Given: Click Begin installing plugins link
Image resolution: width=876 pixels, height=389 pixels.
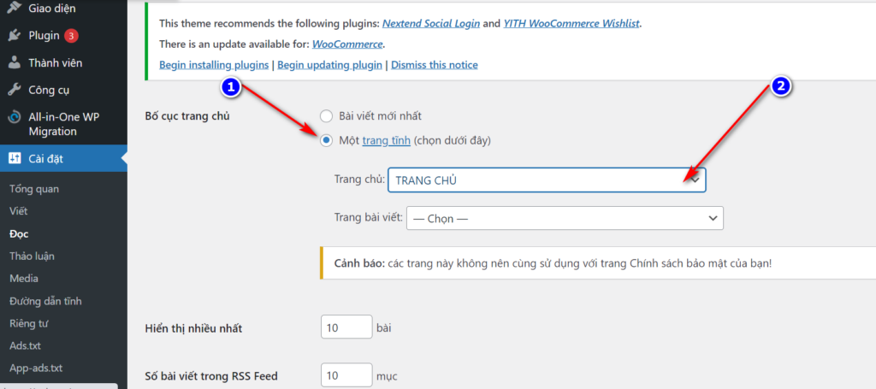Looking at the screenshot, I should pyautogui.click(x=214, y=65).
